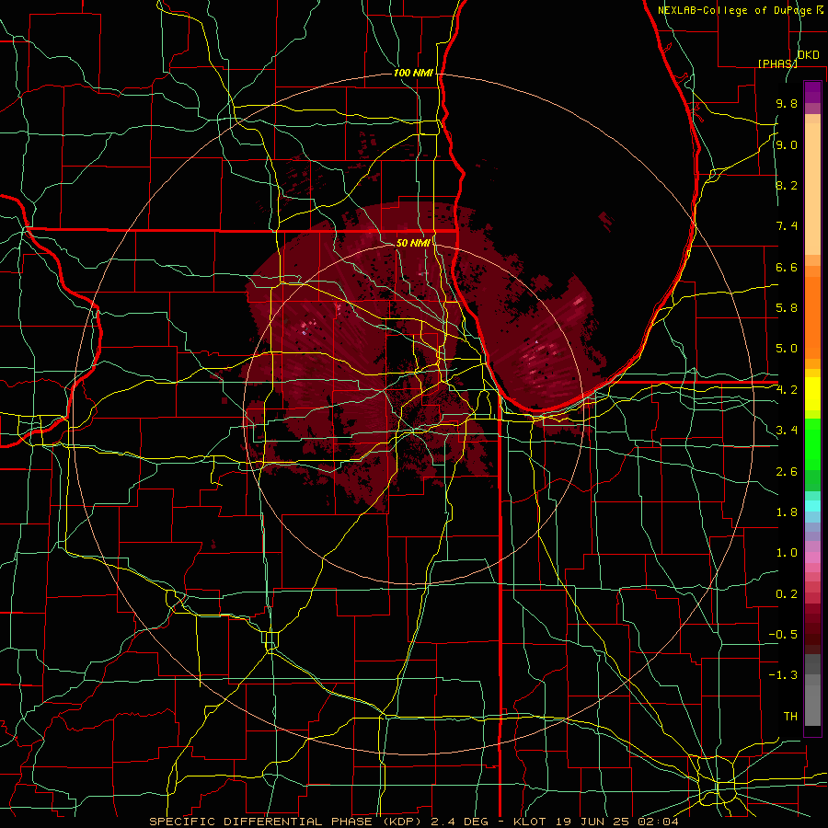Click the 0.2 scale value

tap(787, 594)
